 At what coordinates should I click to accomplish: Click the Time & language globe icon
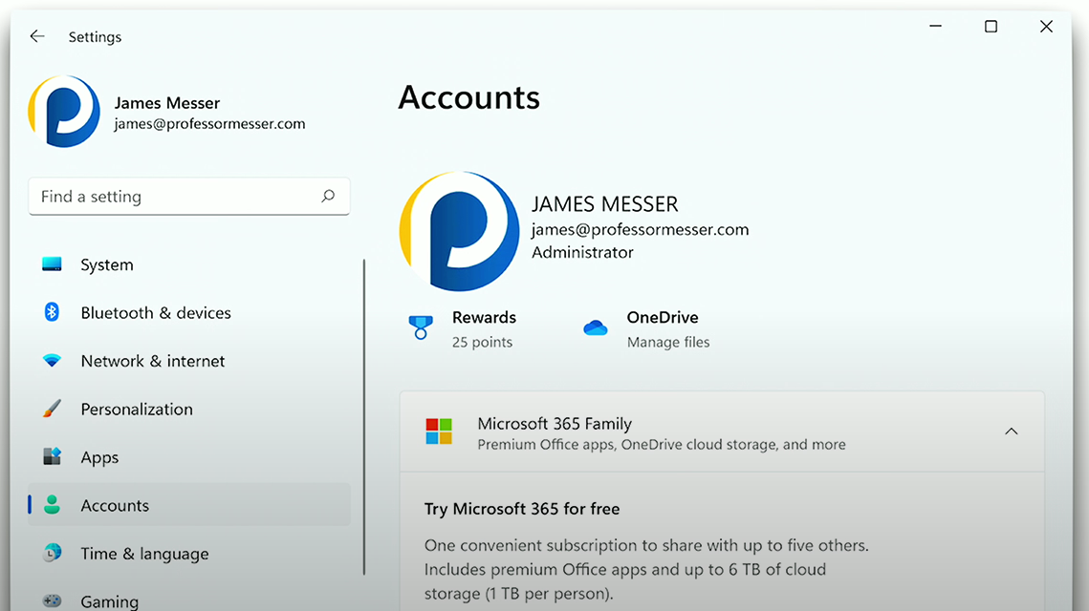coord(52,553)
